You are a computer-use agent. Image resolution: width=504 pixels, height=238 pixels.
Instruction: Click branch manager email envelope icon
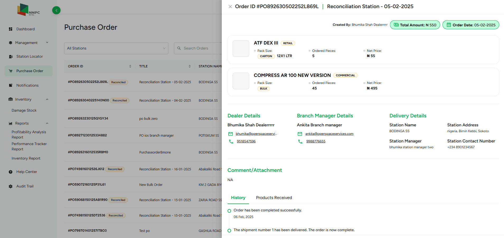tap(300, 134)
